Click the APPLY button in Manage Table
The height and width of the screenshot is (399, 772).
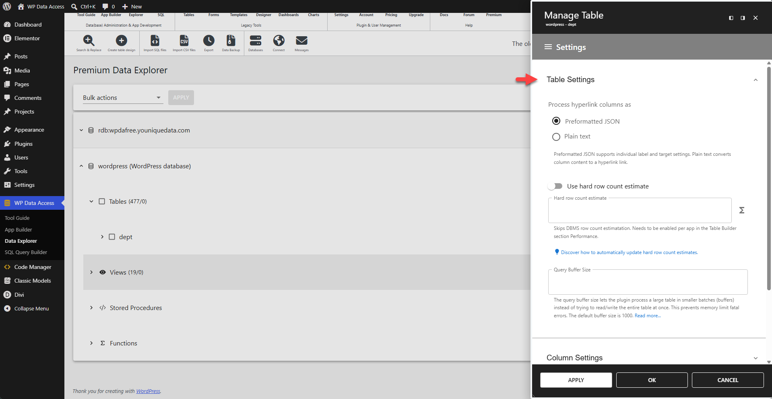tap(576, 380)
